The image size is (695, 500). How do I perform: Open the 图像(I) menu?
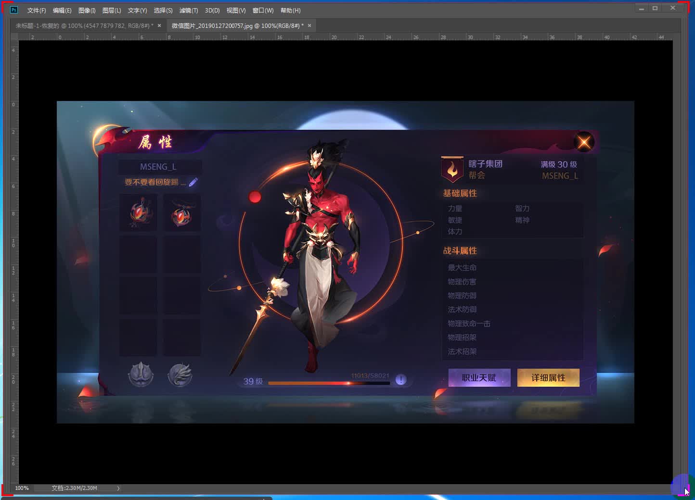click(x=87, y=10)
